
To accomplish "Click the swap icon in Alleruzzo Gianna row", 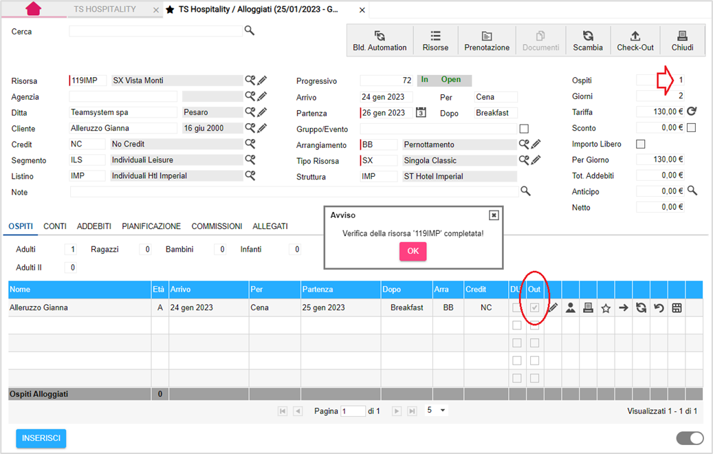I will pos(641,308).
